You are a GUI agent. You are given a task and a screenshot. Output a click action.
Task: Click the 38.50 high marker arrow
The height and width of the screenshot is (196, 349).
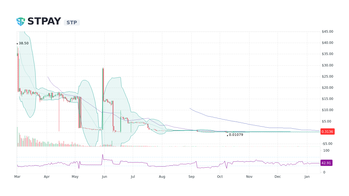[x=17, y=43]
